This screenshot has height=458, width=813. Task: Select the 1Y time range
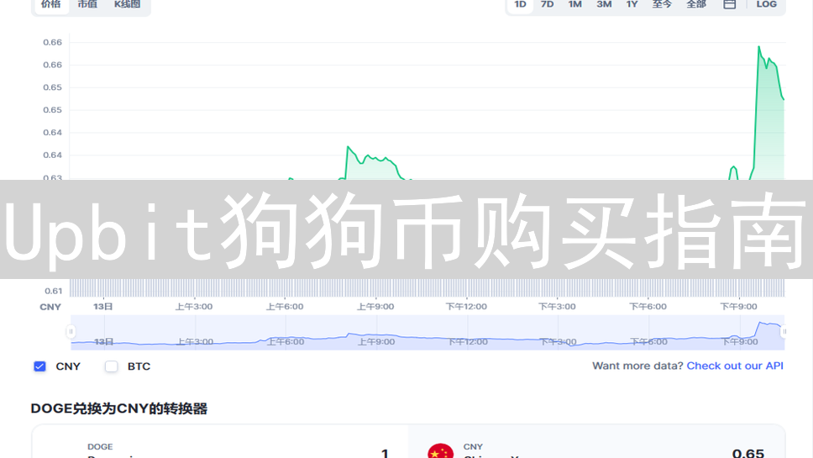coord(632,5)
